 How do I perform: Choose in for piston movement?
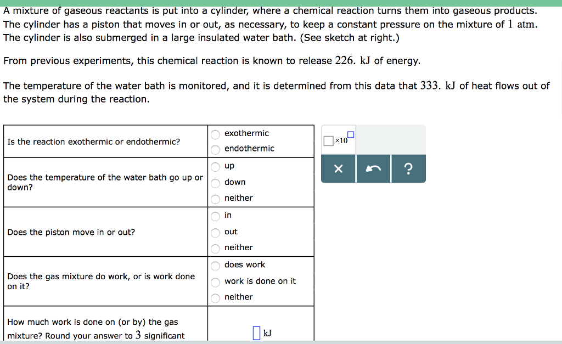coord(215,216)
